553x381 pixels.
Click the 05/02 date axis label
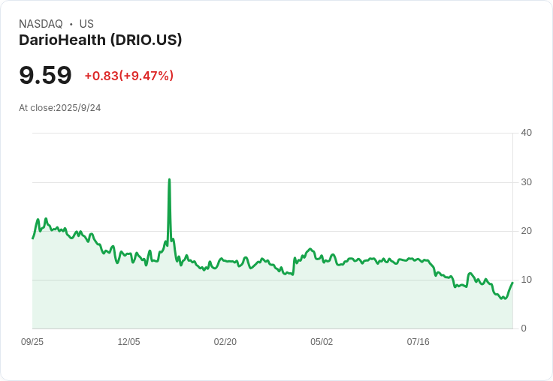tap(322, 342)
